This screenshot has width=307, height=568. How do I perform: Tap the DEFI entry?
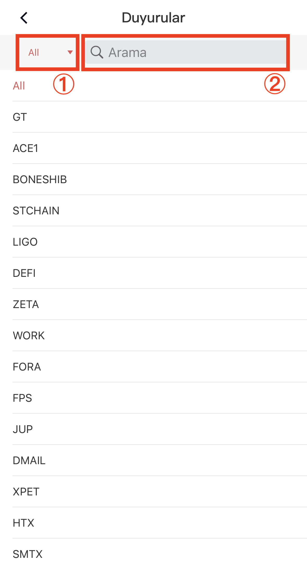click(x=24, y=273)
